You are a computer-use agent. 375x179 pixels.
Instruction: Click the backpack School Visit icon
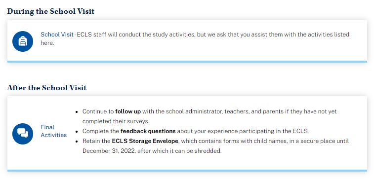(23, 41)
